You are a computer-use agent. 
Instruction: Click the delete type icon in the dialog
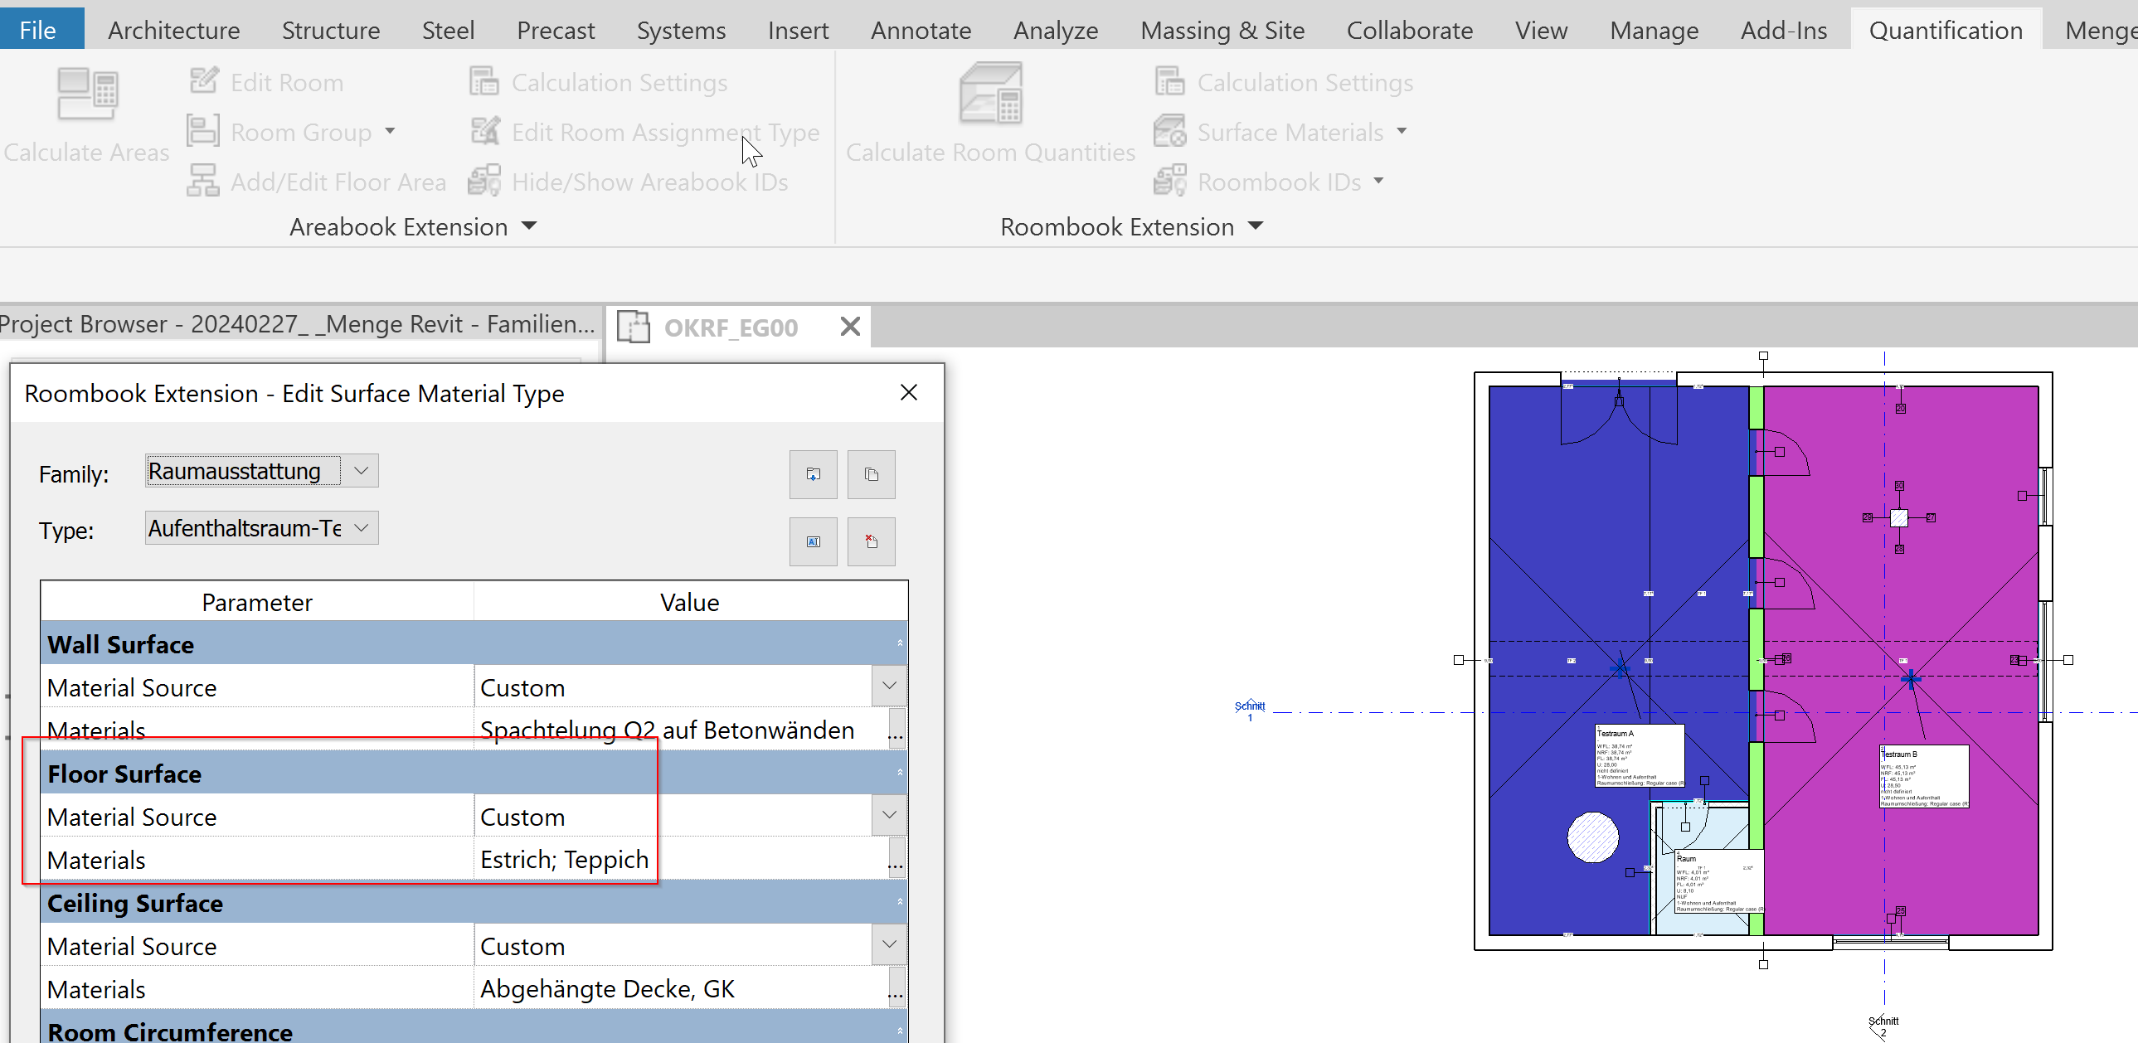[871, 541]
